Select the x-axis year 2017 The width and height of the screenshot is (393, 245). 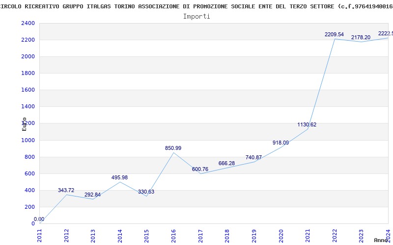coord(200,236)
